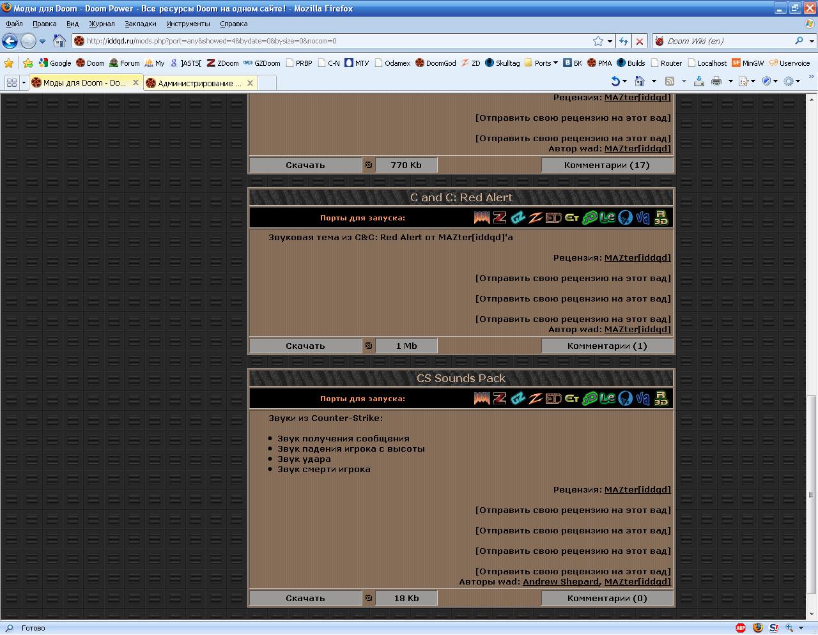This screenshot has width=818, height=635.
Task: Click the Skulltag port icon in CS Sounds Pack
Action: [625, 399]
